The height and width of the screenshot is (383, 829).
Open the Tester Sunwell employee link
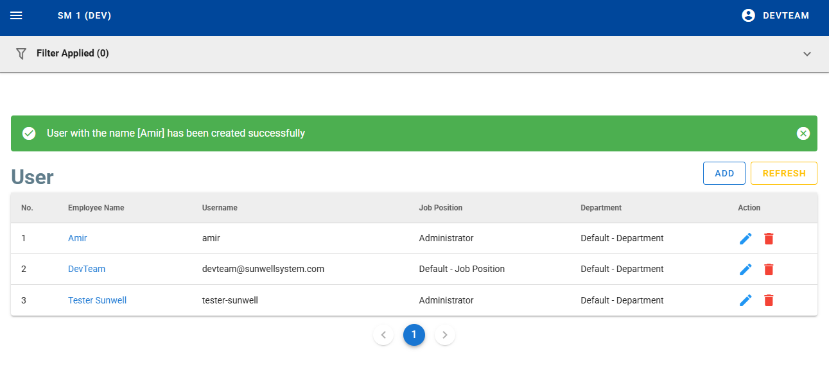pos(97,300)
